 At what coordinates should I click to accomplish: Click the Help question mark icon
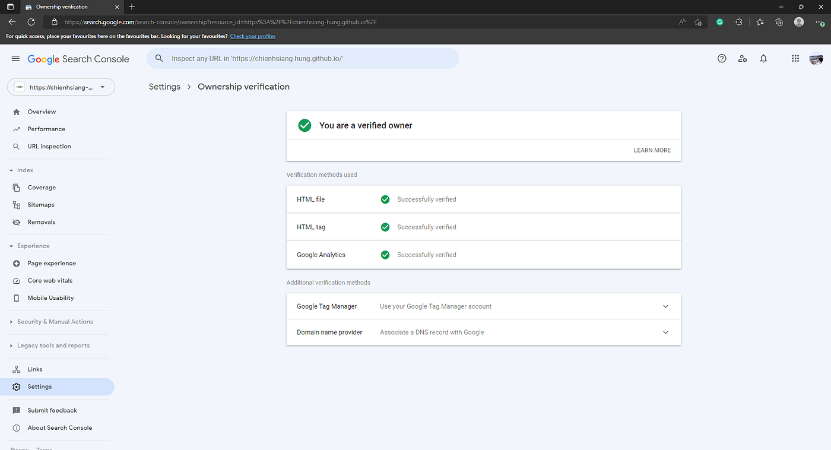click(722, 59)
